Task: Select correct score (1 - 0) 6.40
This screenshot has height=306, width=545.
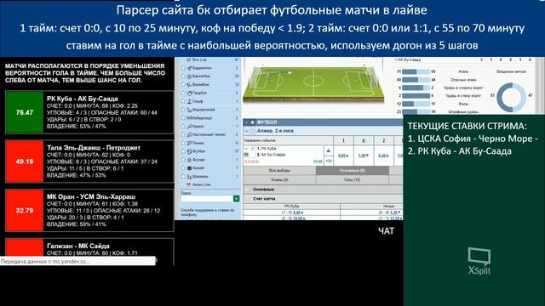Action: click(293, 212)
